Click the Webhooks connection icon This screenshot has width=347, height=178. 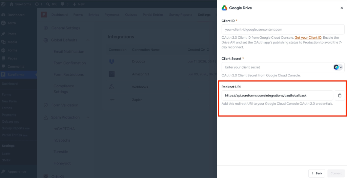(111, 87)
